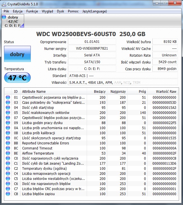Click status orb for attribute 01
This screenshot has width=183, height=205.
8,97
